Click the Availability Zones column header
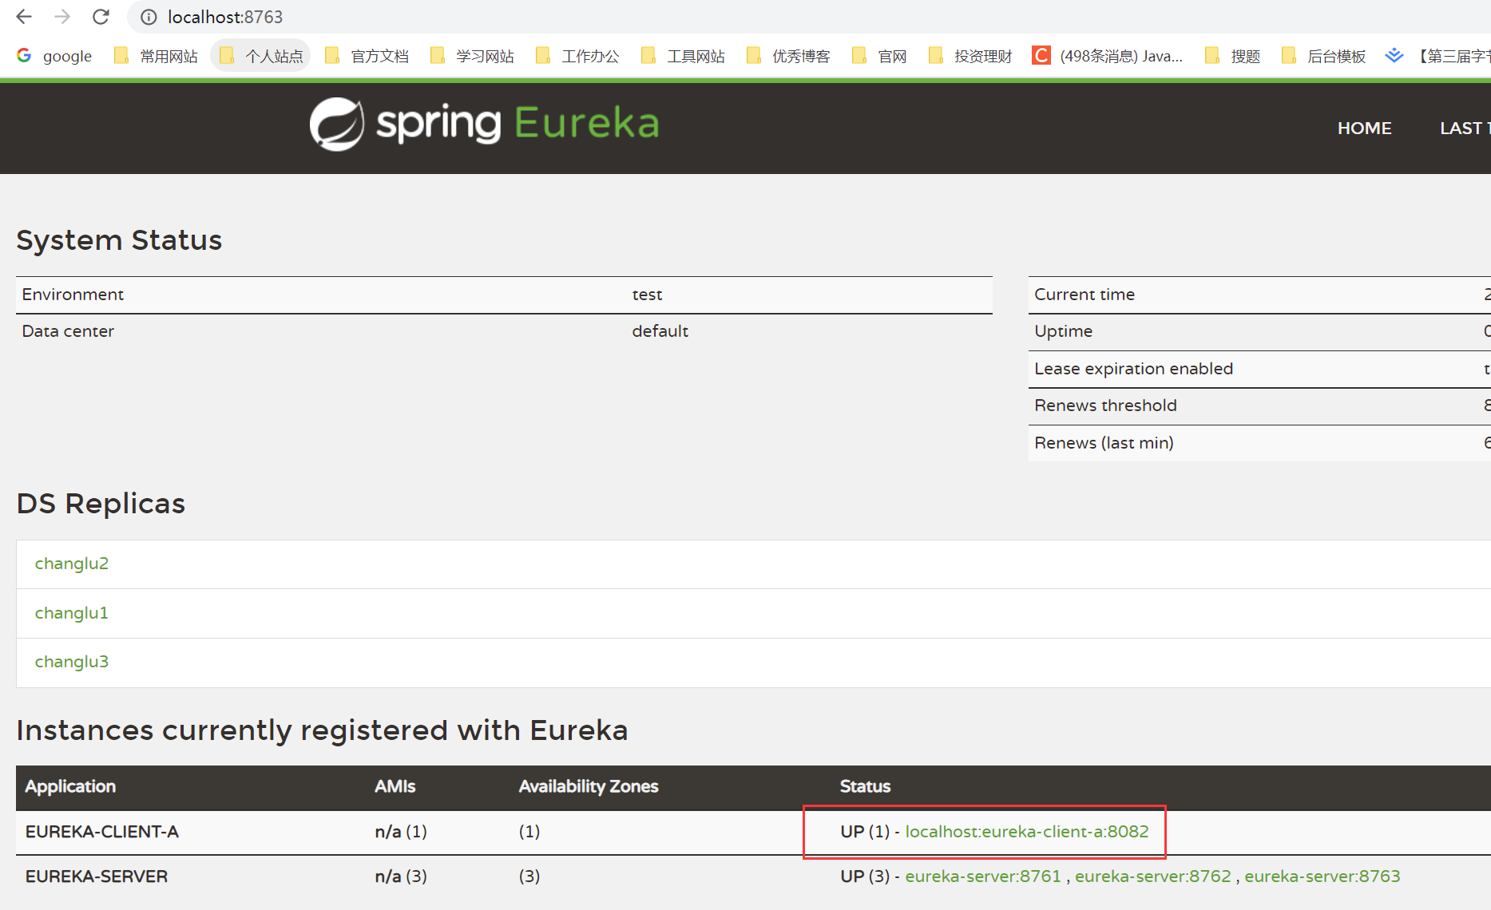 pyautogui.click(x=589, y=786)
